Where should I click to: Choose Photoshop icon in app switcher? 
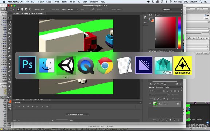point(27,65)
